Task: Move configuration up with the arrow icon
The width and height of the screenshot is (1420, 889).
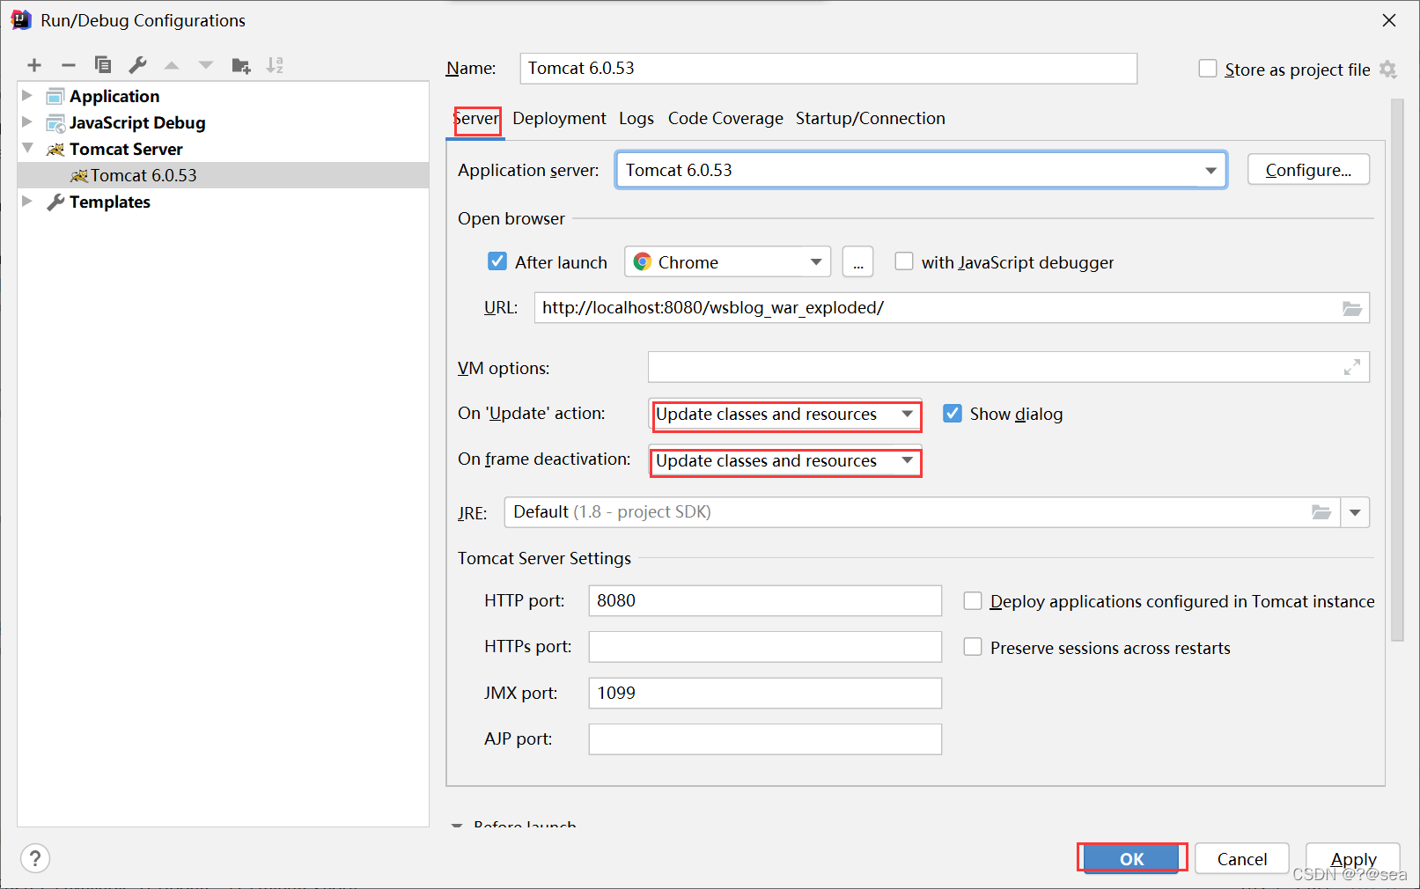Action: coord(172,65)
